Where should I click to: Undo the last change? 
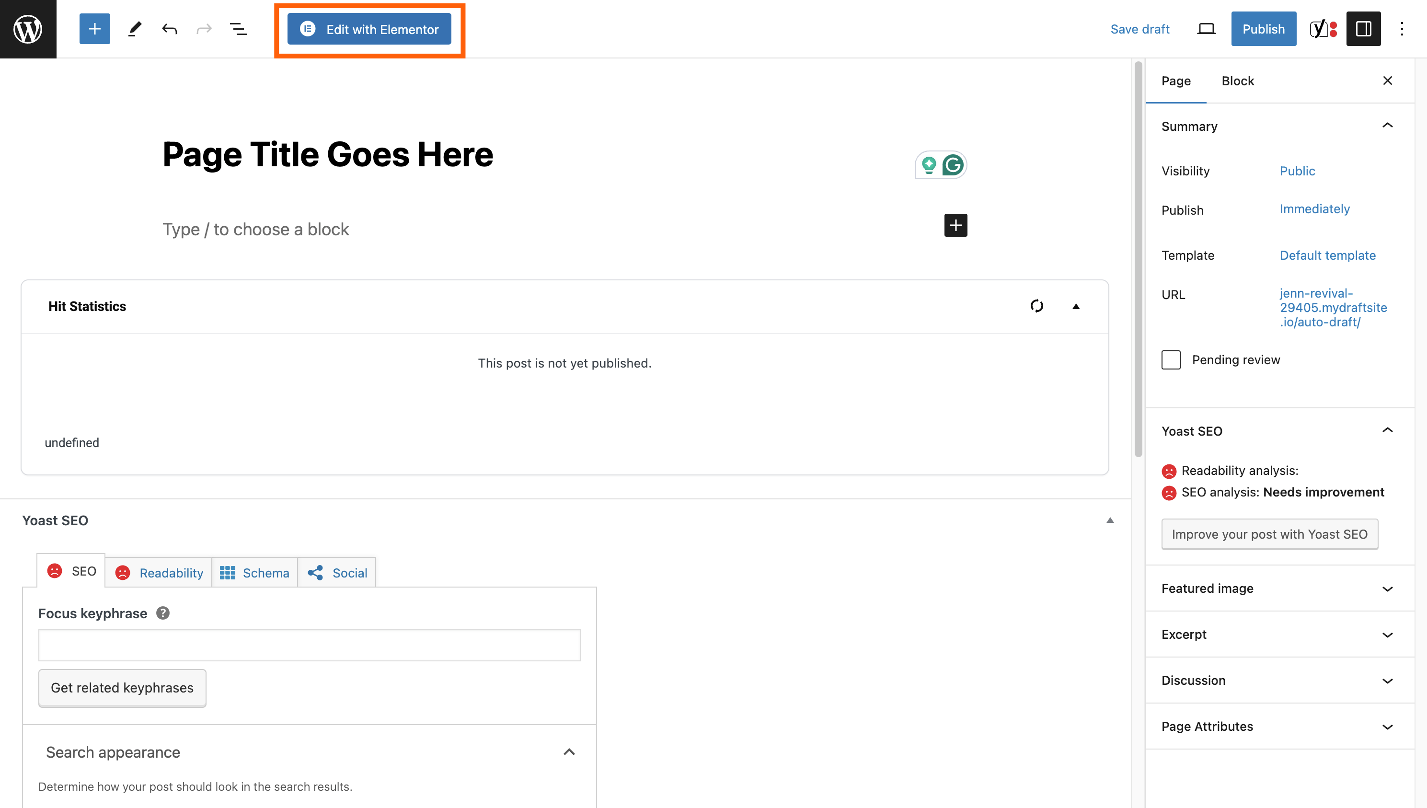point(170,29)
